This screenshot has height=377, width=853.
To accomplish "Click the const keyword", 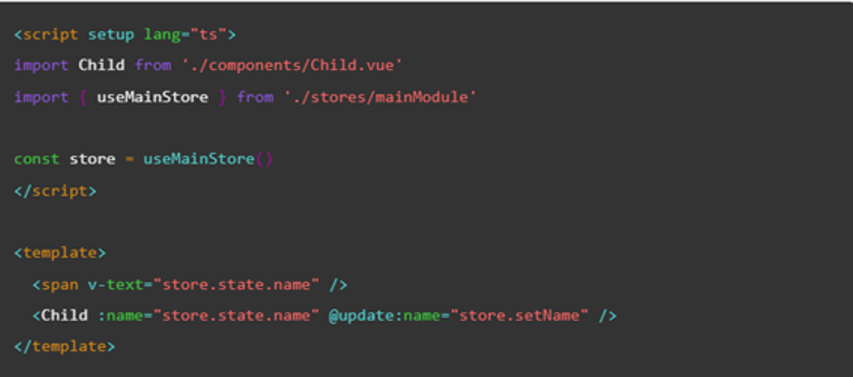I will coord(37,159).
